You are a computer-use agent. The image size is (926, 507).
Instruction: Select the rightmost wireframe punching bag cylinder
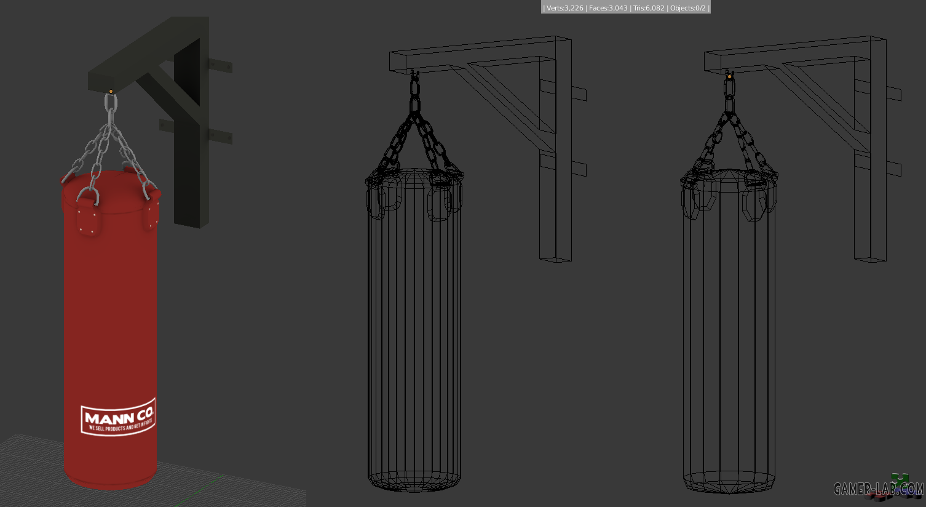point(729,332)
